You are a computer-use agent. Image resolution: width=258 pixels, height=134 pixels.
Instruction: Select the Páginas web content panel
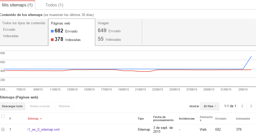coord(72,32)
